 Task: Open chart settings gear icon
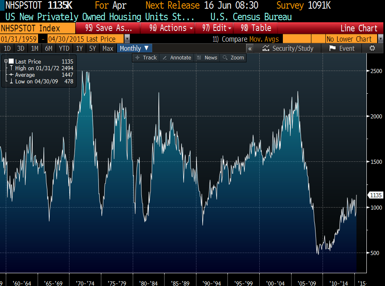(372, 48)
